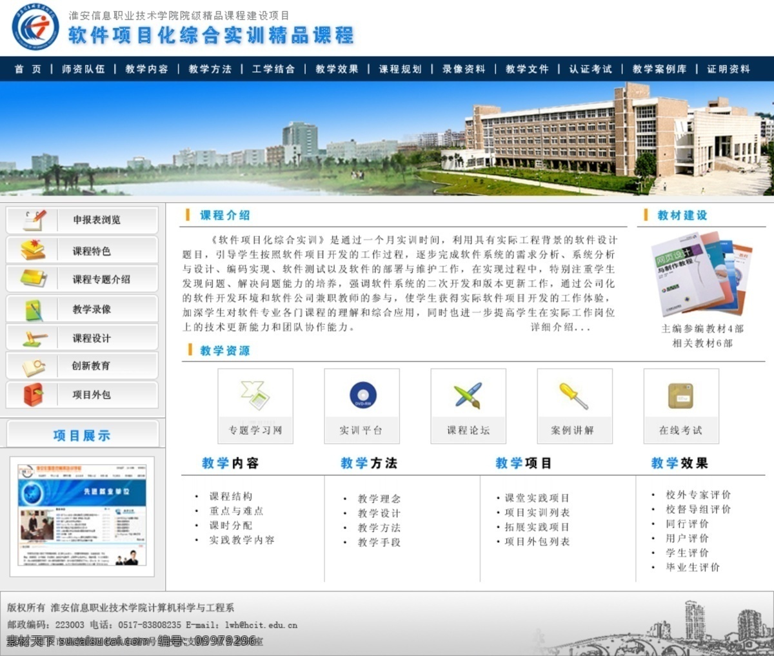Open 项目外包列表 link

click(x=537, y=542)
